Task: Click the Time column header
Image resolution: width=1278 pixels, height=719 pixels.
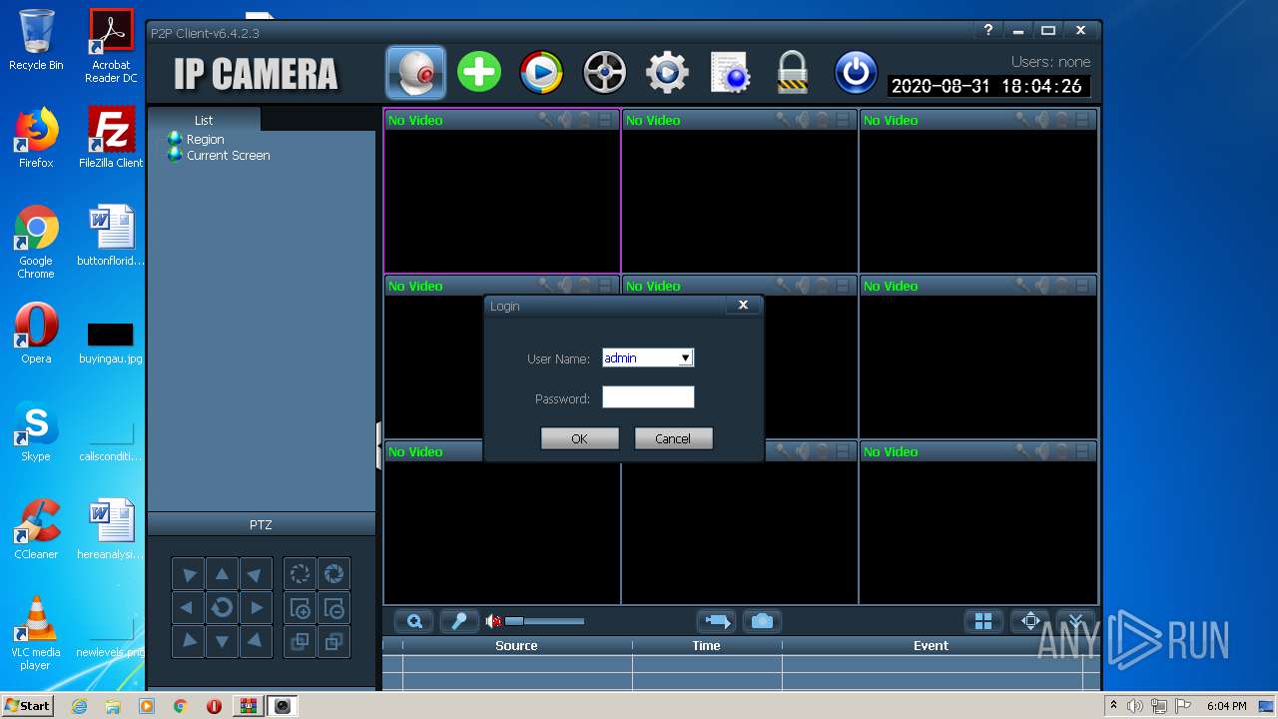Action: [x=706, y=646]
